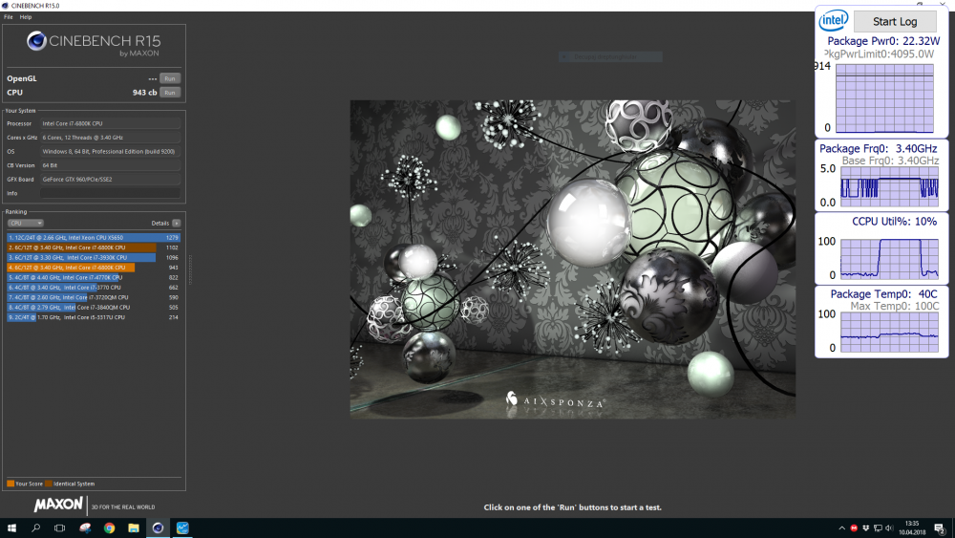The image size is (955, 538).
Task: Switch to Intel Power Gadget taskbar icon
Action: click(x=182, y=528)
